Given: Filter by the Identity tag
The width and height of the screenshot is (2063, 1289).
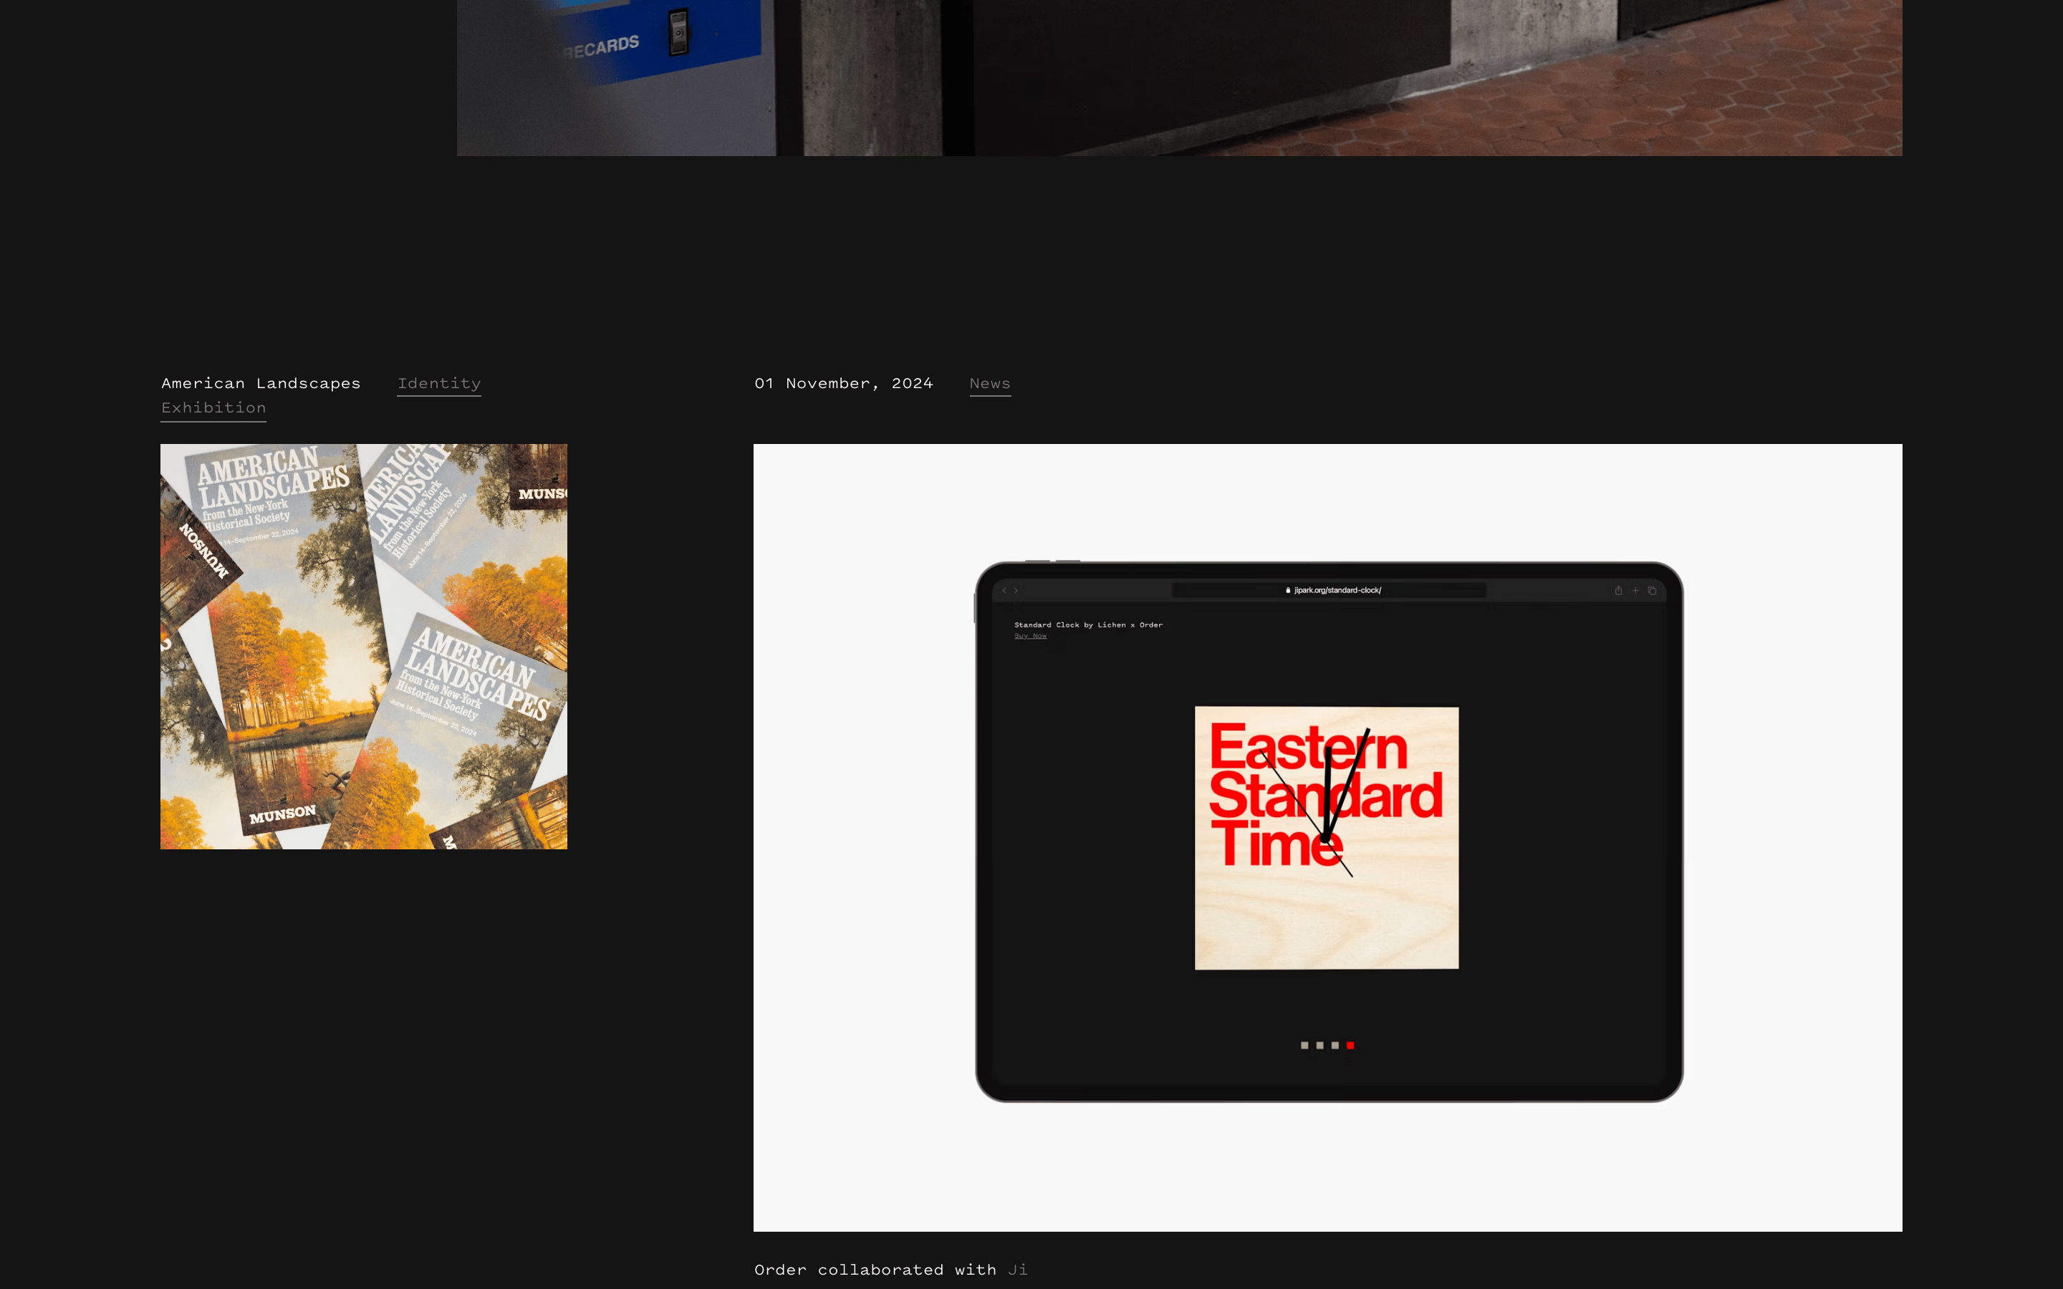Looking at the screenshot, I should (x=439, y=384).
